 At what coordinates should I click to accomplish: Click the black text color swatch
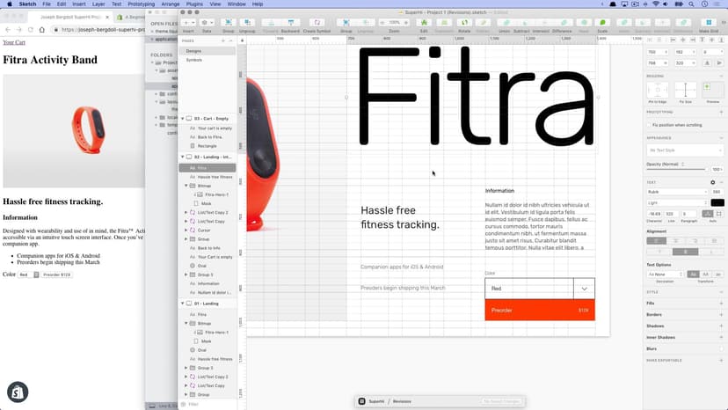point(717,202)
